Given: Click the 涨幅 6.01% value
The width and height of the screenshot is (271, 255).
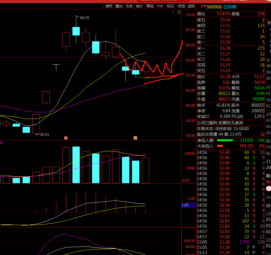Looking at the screenshot, I should [x=224, y=88].
